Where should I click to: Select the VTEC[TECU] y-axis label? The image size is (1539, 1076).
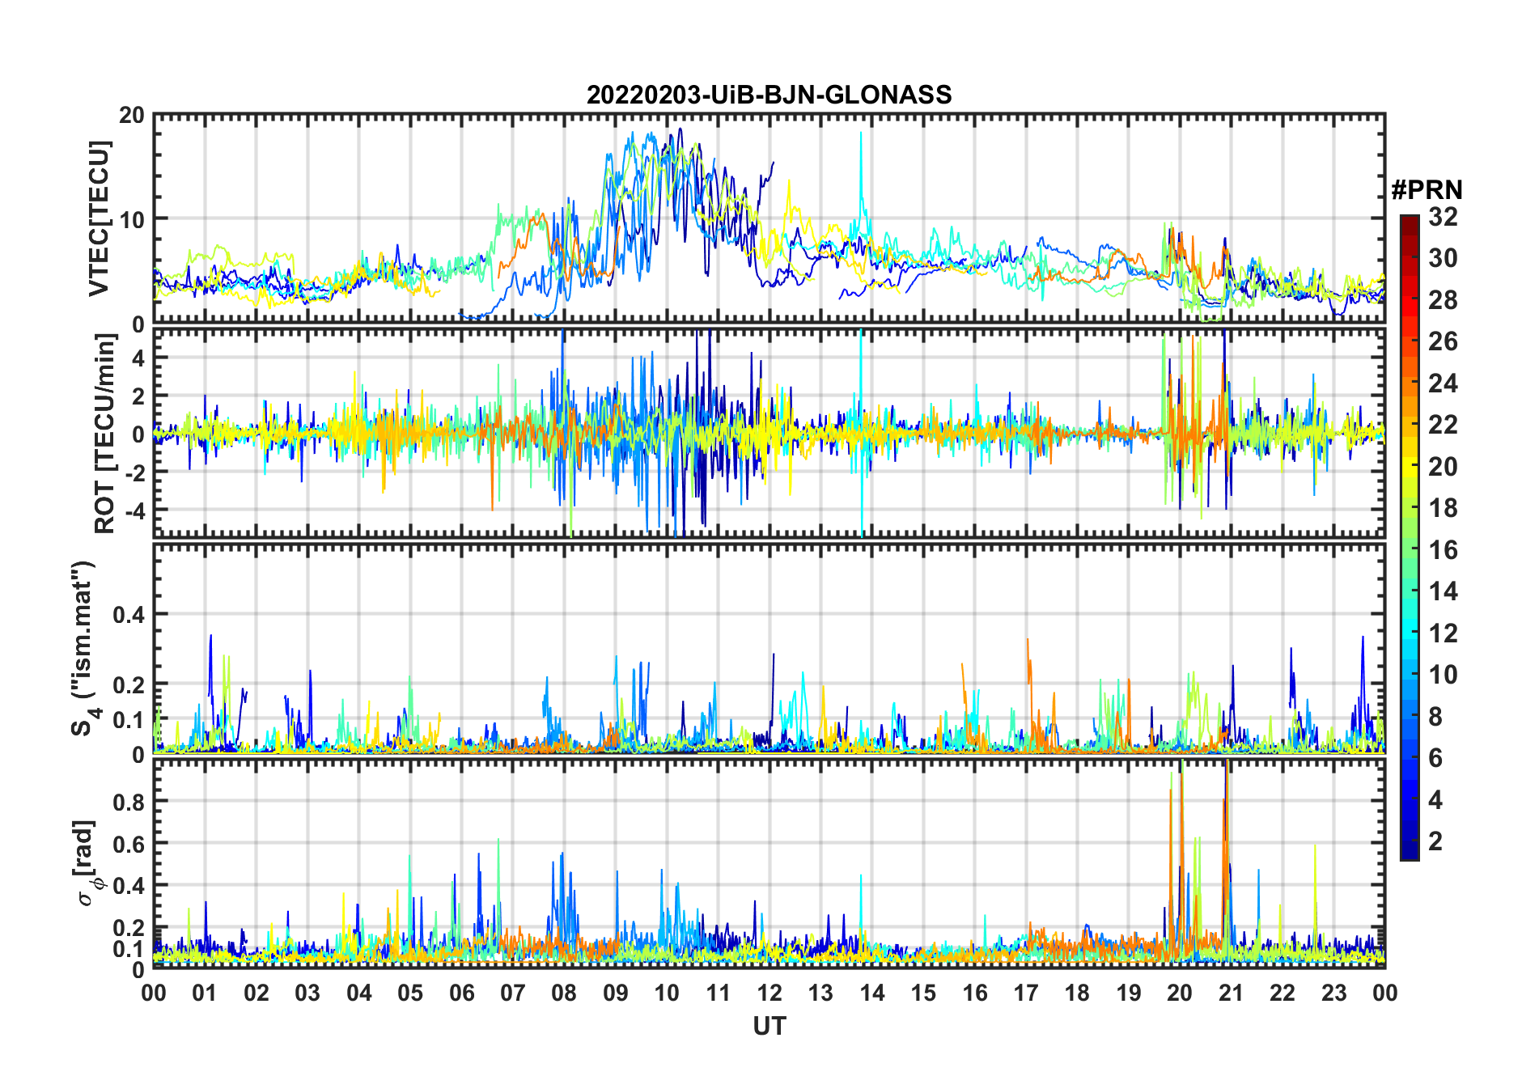(98, 218)
